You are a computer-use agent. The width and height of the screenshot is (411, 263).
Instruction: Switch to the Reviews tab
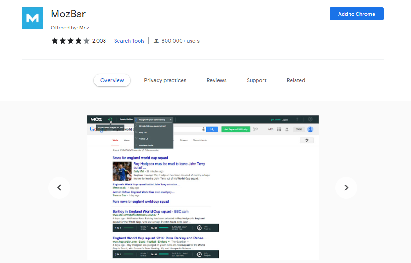pyautogui.click(x=216, y=80)
